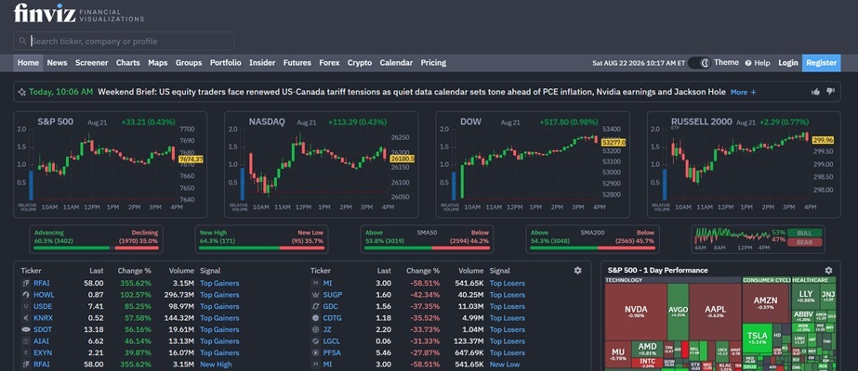858x371 pixels.
Task: Click the finviz logo
Action: point(45,13)
